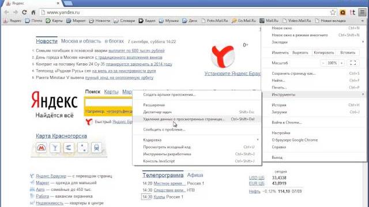
Task: Choose Удаление данных о просмотренных страницах
Action: (x=197, y=119)
